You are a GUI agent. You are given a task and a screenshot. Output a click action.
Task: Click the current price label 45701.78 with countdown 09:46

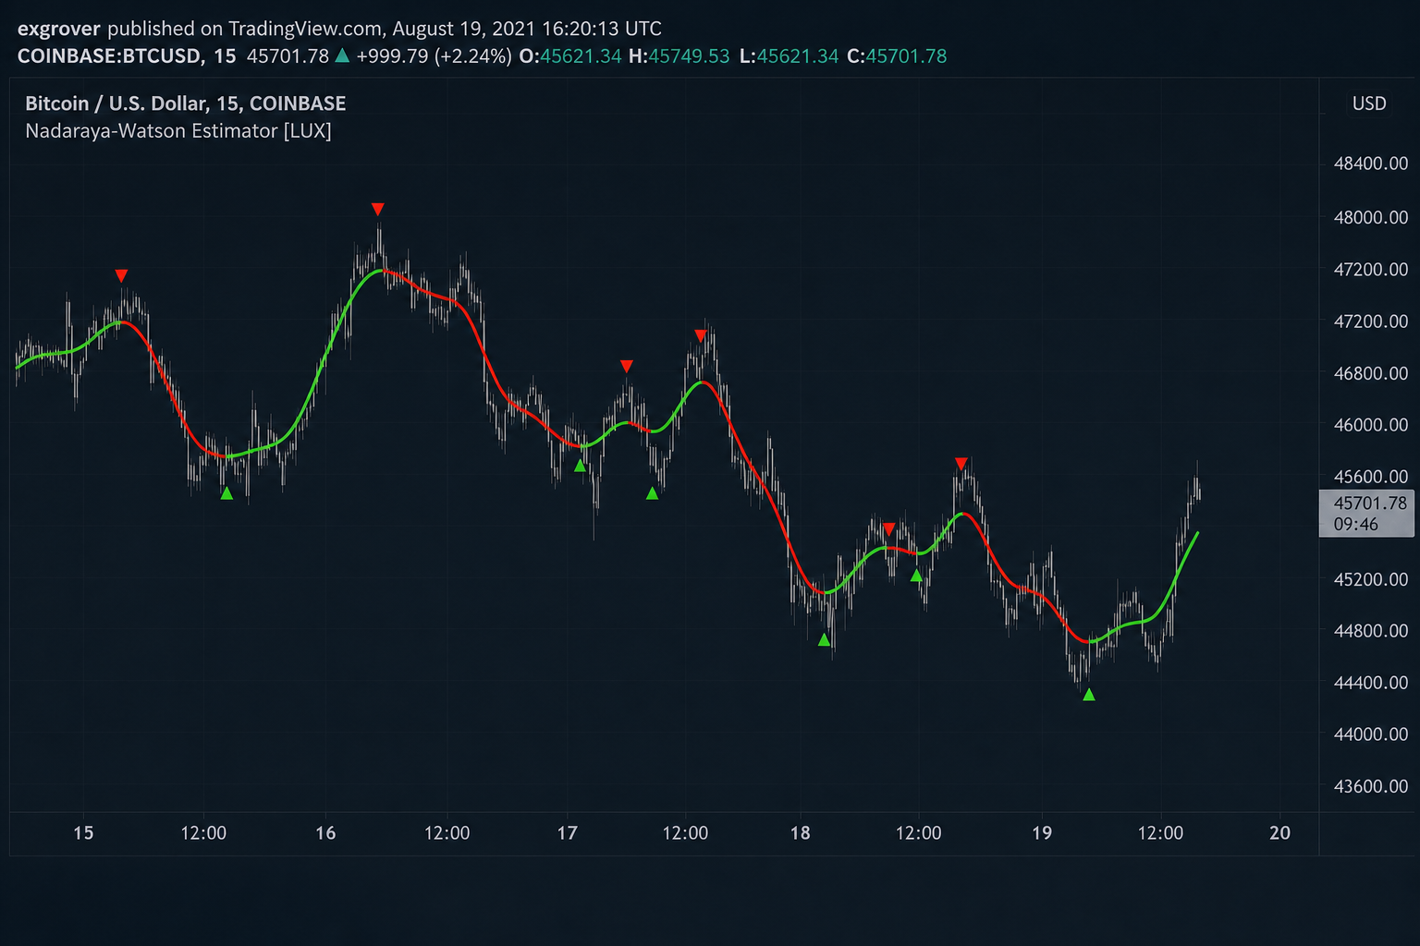tap(1366, 514)
